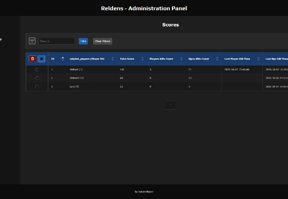Click the blue Filter button
The width and height of the screenshot is (288, 199).
[83, 41]
